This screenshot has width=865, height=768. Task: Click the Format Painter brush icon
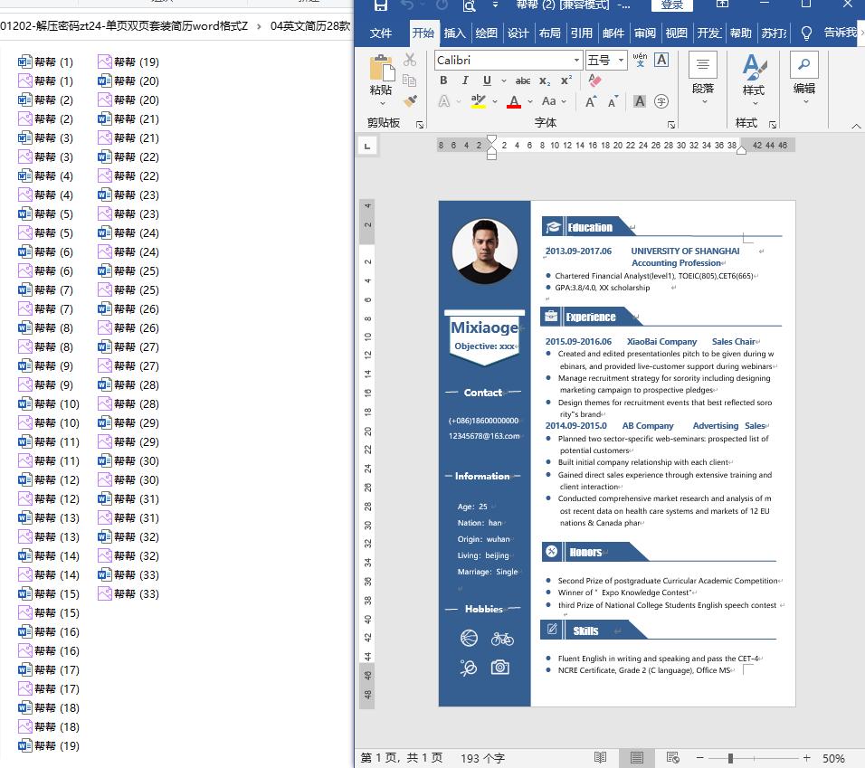(410, 101)
